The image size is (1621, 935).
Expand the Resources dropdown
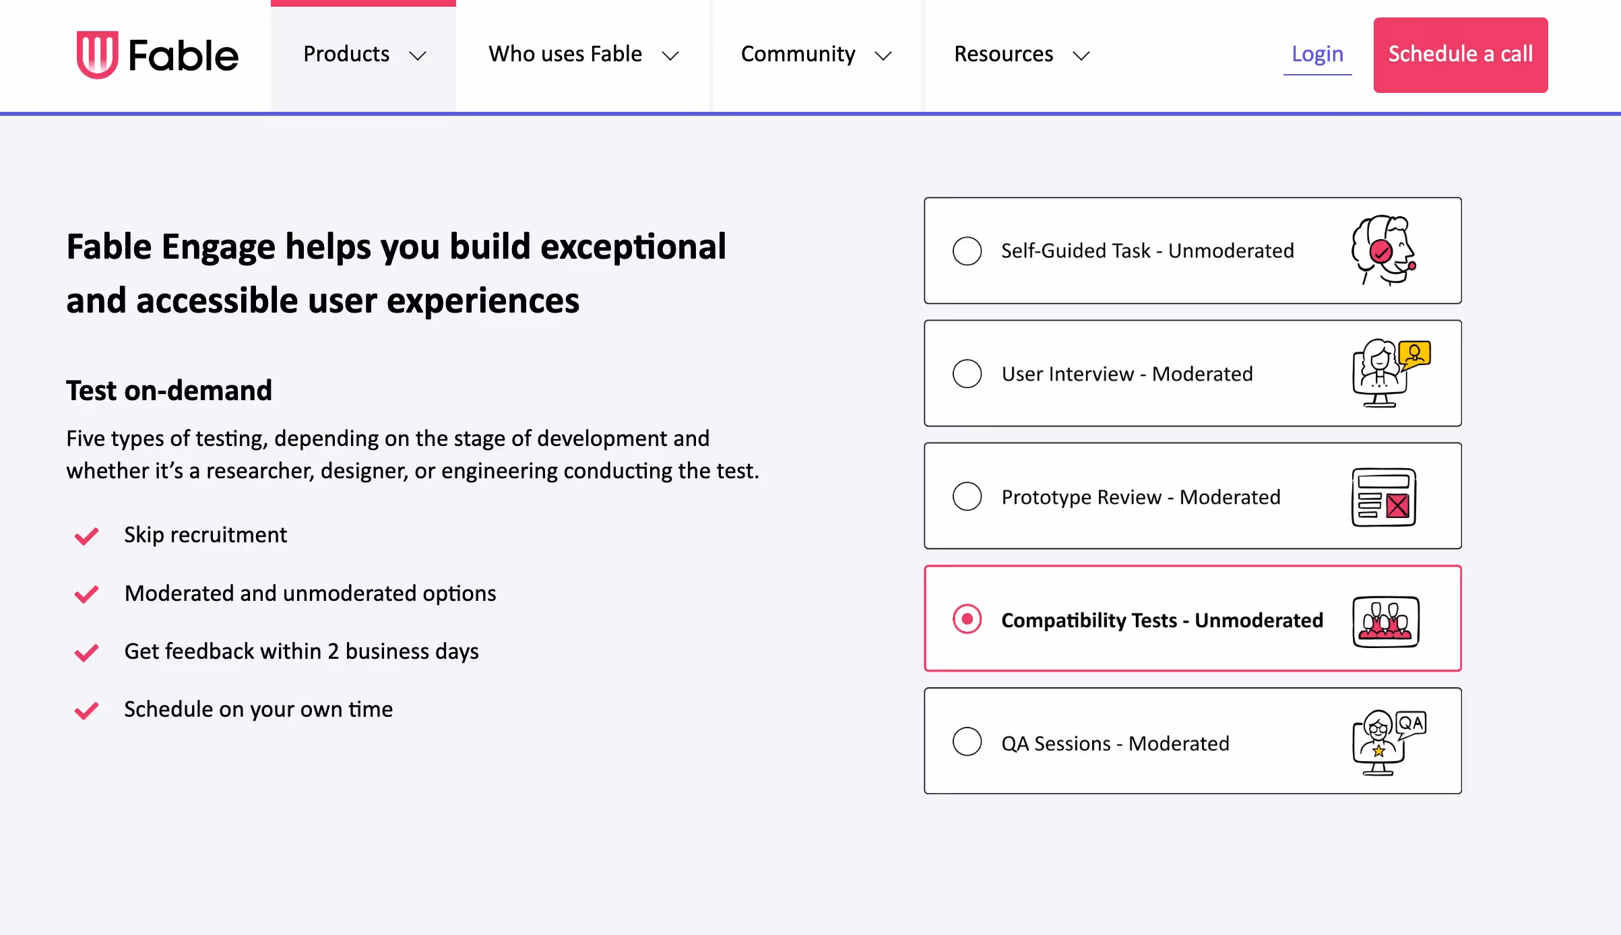pyautogui.click(x=1021, y=55)
